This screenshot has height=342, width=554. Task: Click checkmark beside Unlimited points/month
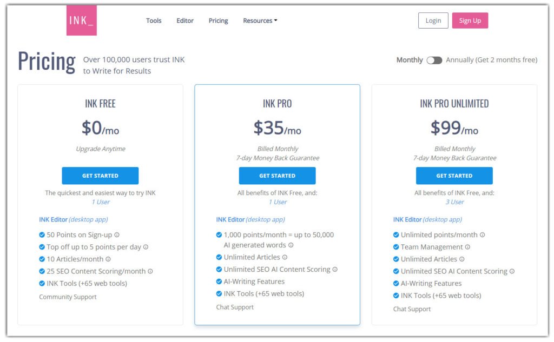[x=396, y=234]
